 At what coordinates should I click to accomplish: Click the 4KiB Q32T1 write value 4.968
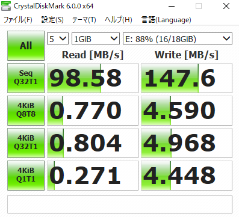187,143
